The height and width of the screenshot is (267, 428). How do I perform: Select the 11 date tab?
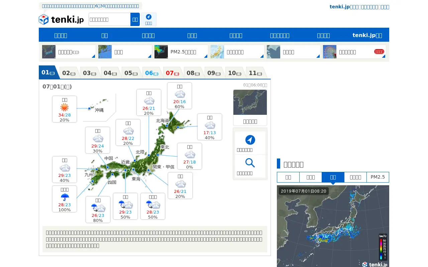[x=256, y=73]
